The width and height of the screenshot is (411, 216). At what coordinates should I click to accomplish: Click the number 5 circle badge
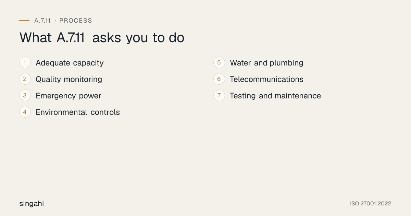coord(219,63)
